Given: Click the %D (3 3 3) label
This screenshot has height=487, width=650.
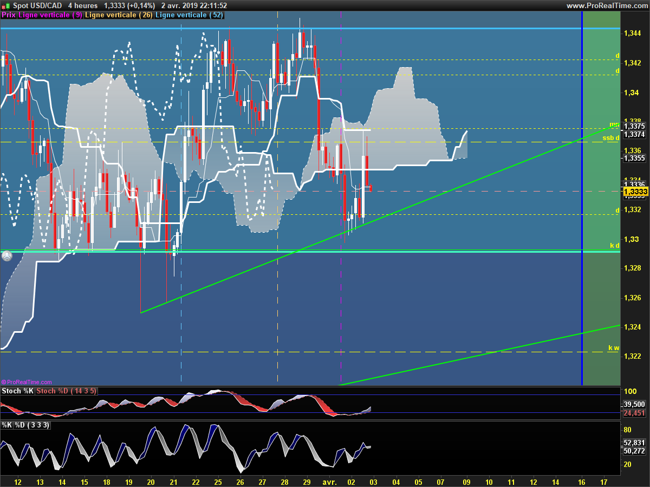Looking at the screenshot, I should (32, 425).
